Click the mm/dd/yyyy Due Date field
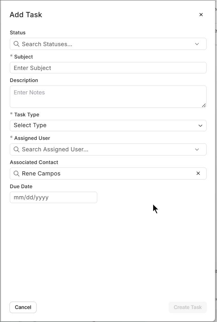Viewport: 217px width, 322px height. coord(53,197)
